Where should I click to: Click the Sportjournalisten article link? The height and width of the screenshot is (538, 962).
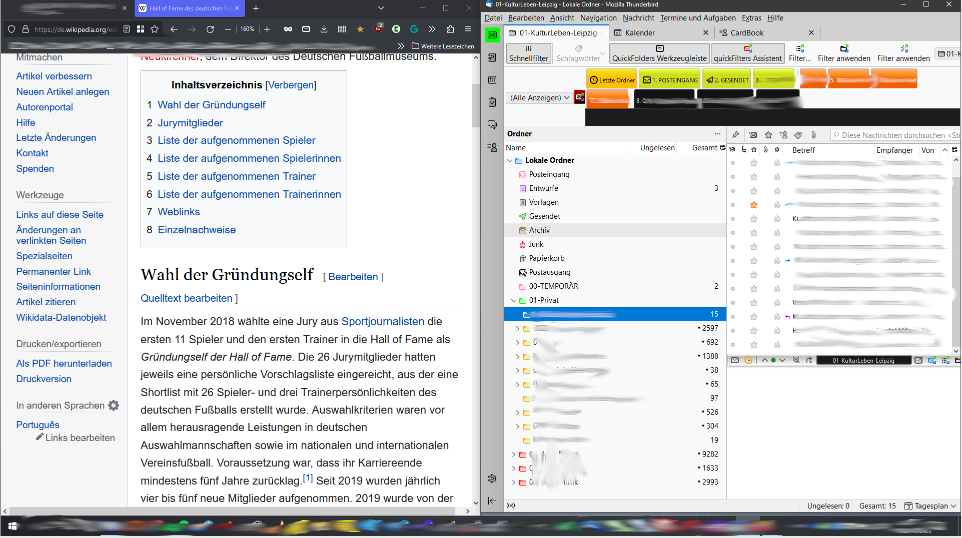coord(382,322)
